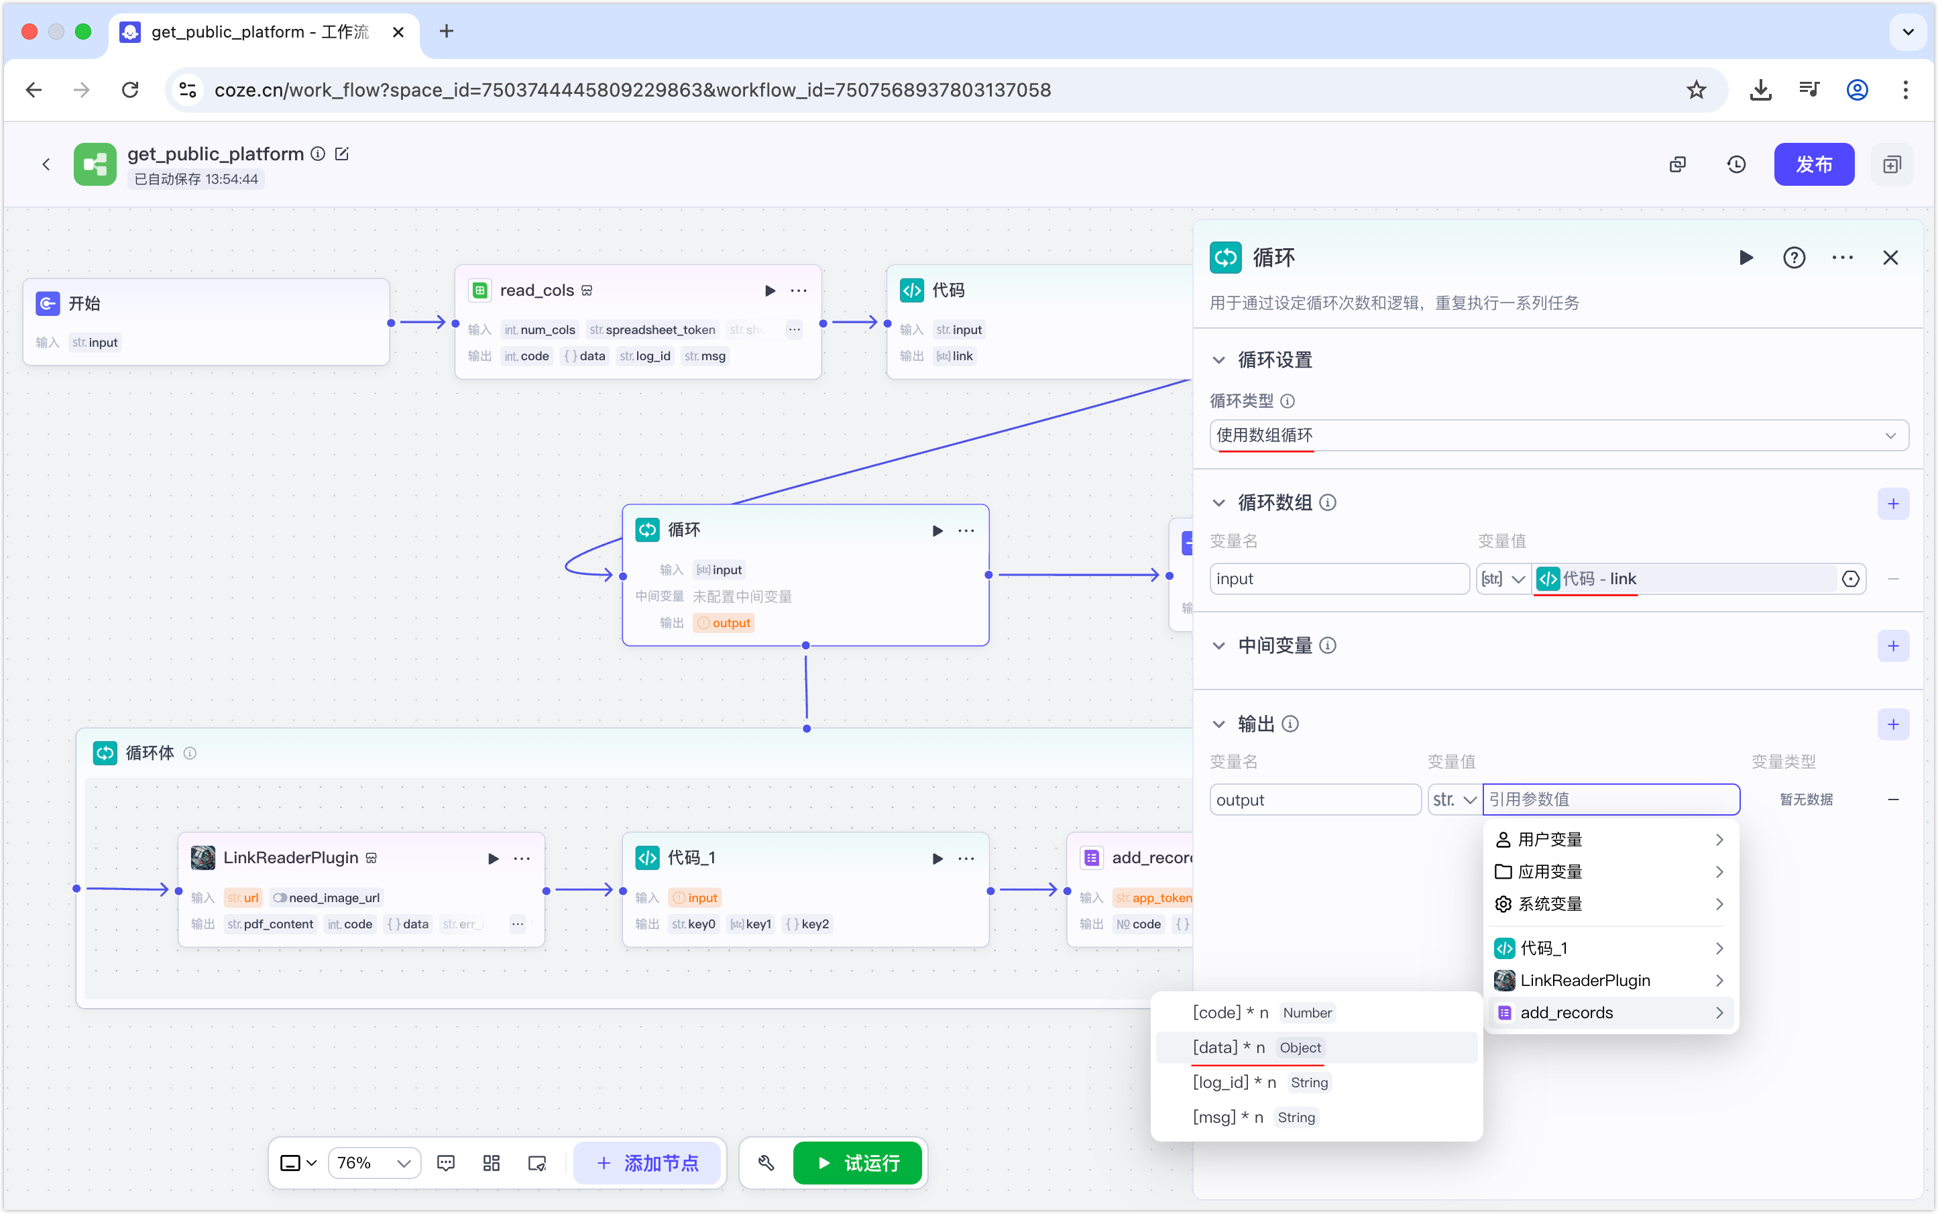Click the 添加节点 add node button
The height and width of the screenshot is (1214, 1938).
647,1162
